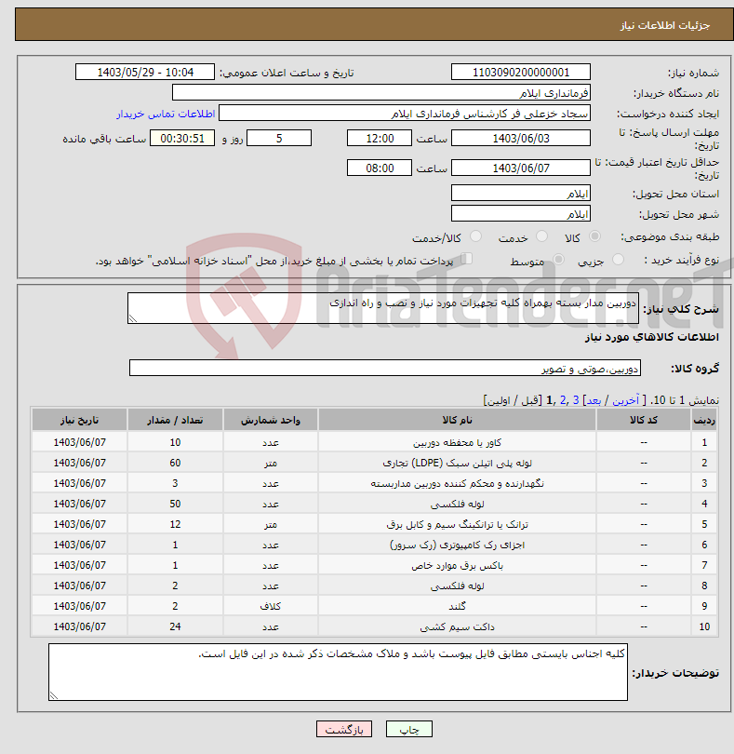Open buyer contact information link

point(166,114)
